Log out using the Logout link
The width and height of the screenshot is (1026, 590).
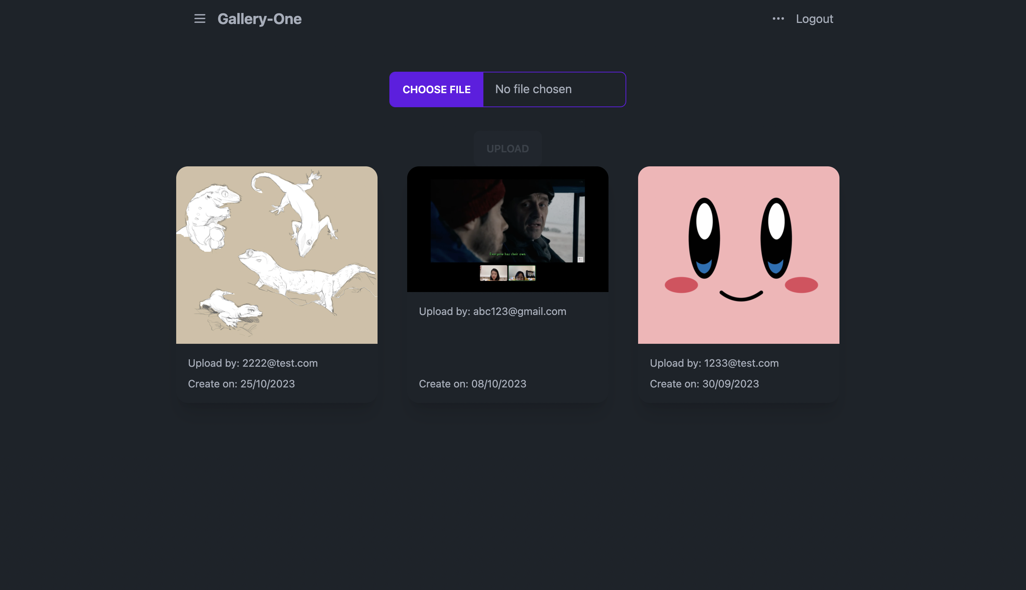(x=814, y=19)
